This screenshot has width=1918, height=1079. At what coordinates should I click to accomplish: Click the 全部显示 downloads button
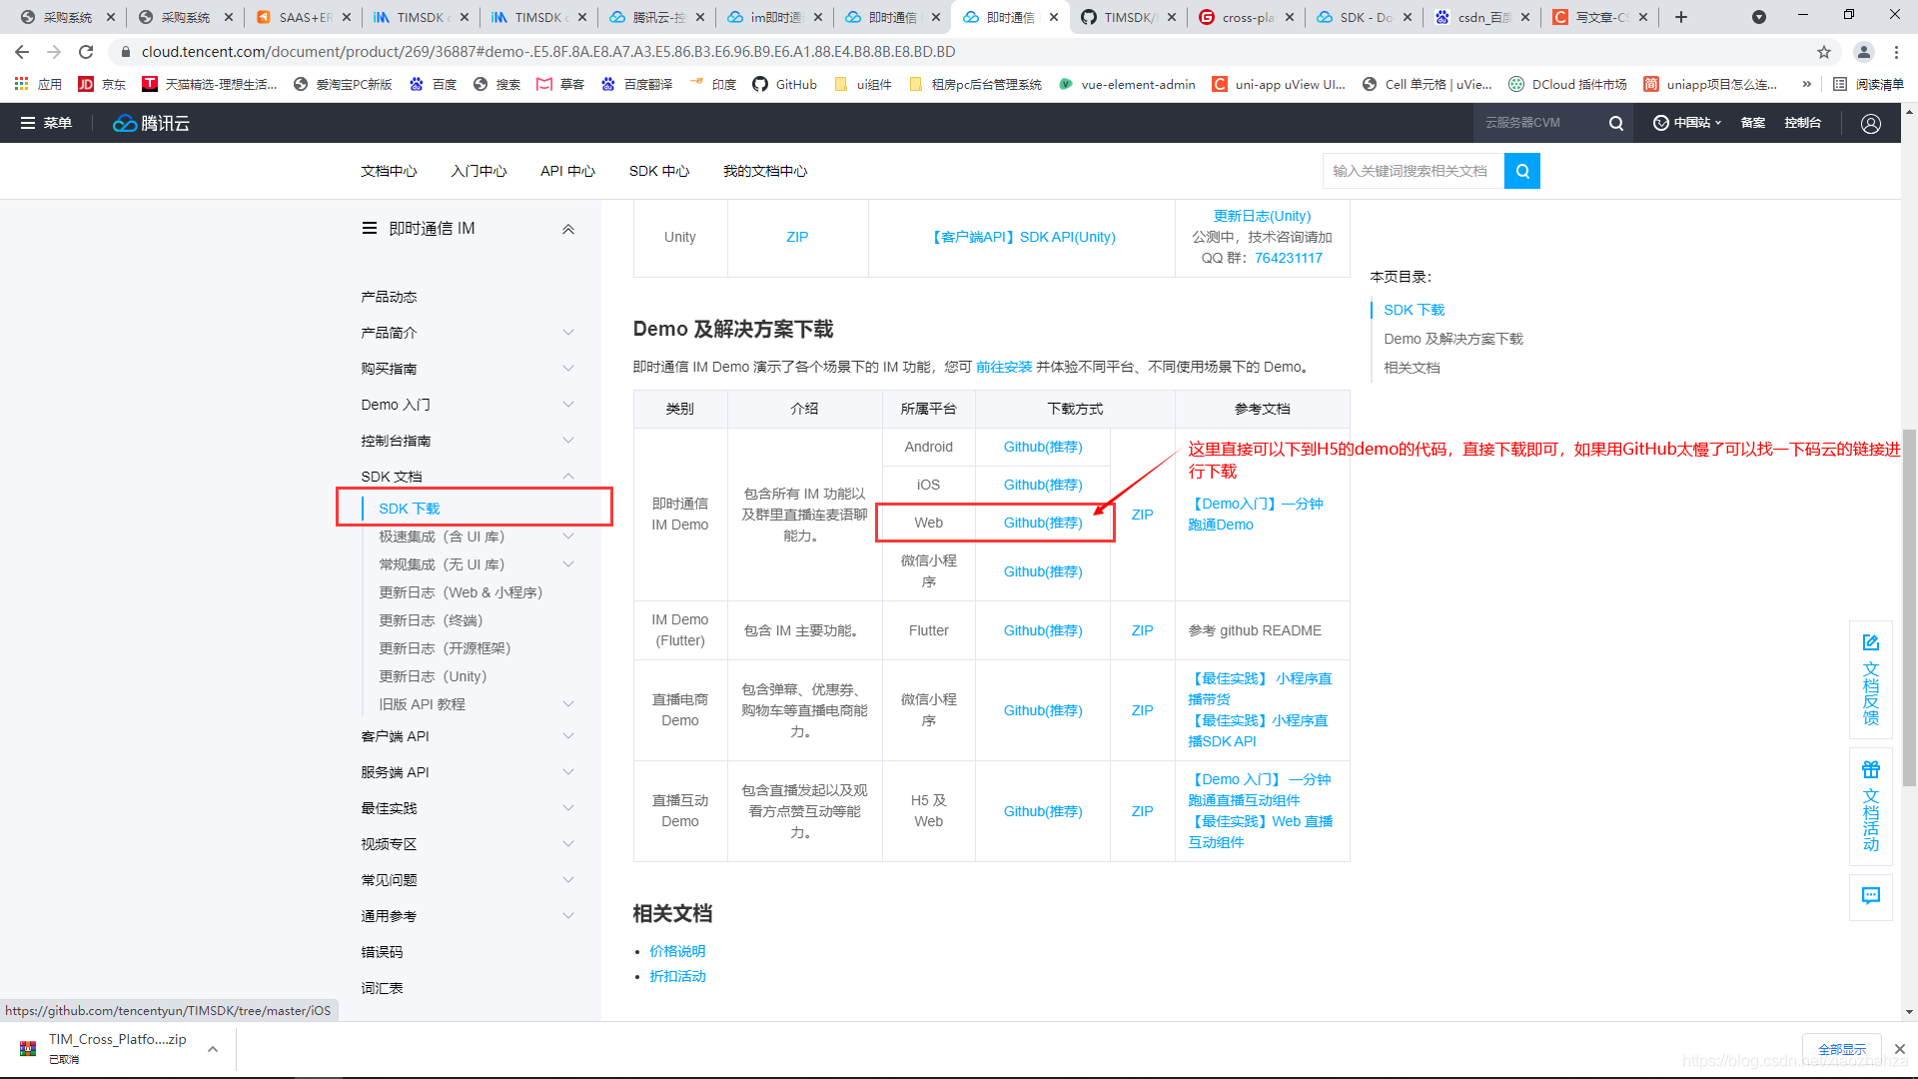(1841, 1049)
